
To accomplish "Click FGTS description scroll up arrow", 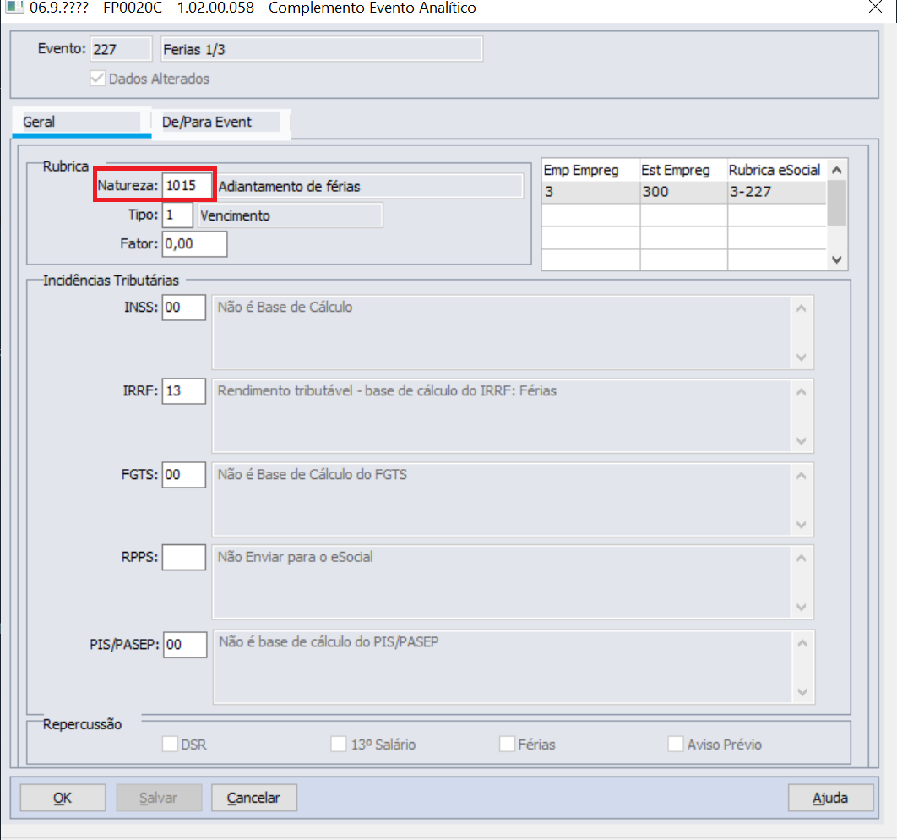I will (802, 476).
